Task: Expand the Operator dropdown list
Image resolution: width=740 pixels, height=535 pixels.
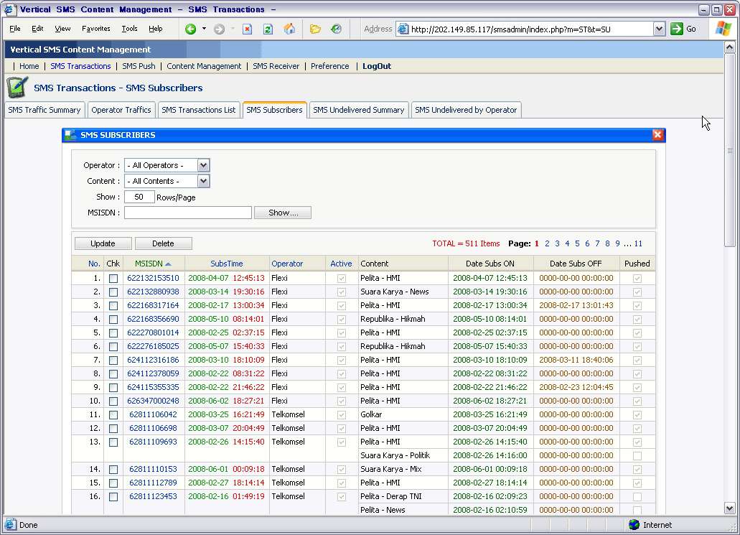Action: tap(203, 165)
